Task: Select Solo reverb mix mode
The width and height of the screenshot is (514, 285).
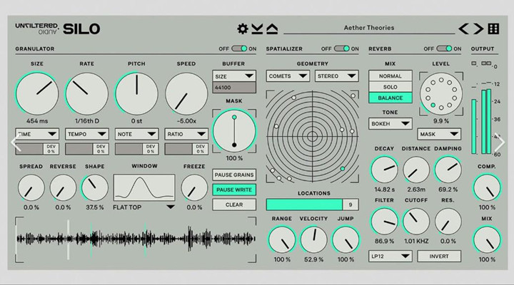Action: coord(390,87)
